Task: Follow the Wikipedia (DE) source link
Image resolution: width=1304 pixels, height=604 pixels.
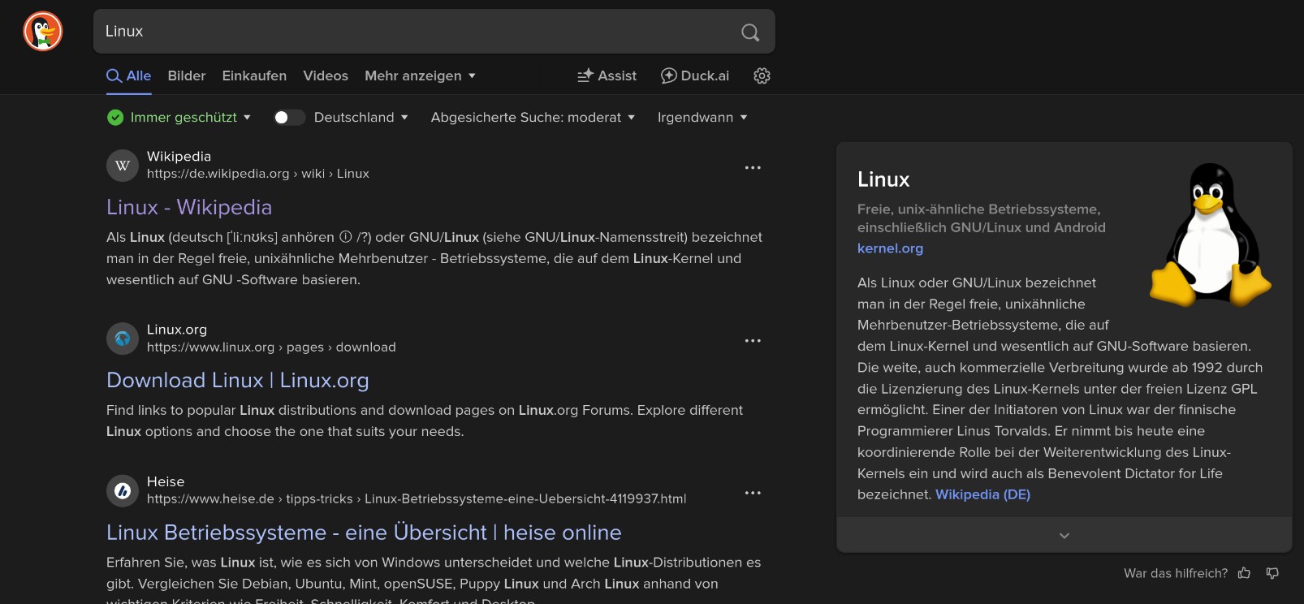Action: coord(982,494)
